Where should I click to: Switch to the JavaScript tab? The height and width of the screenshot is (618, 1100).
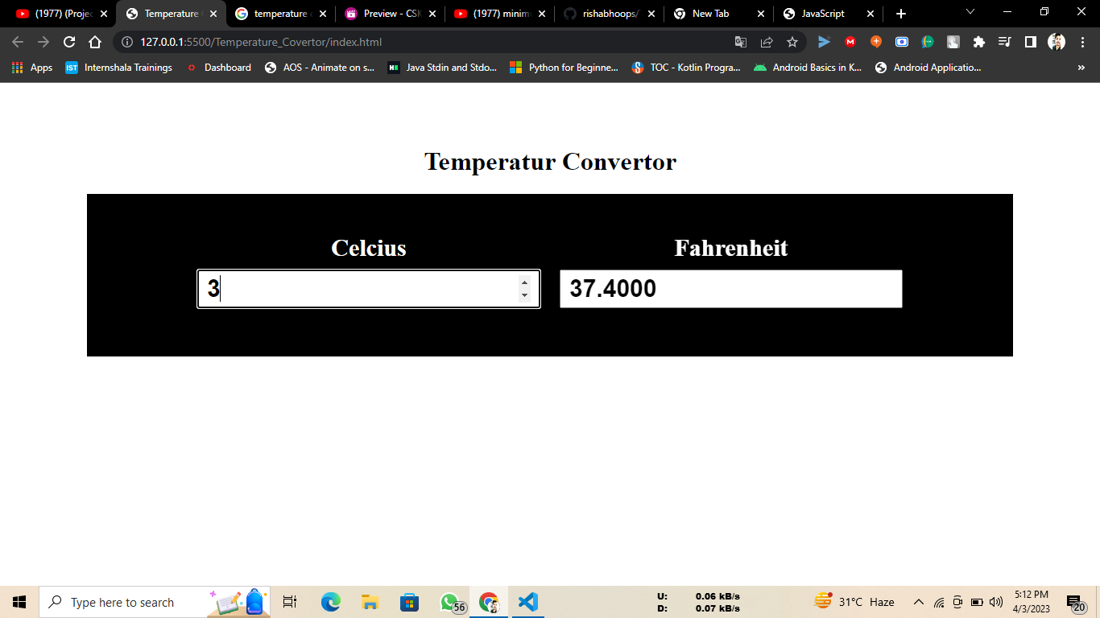[824, 13]
